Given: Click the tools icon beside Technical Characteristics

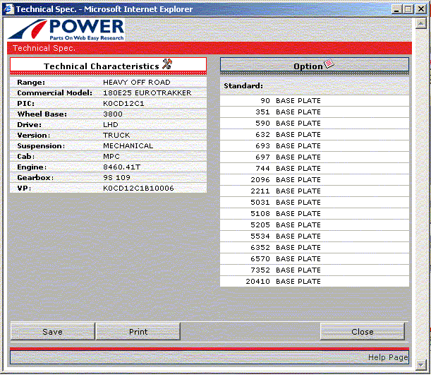Looking at the screenshot, I should [167, 64].
